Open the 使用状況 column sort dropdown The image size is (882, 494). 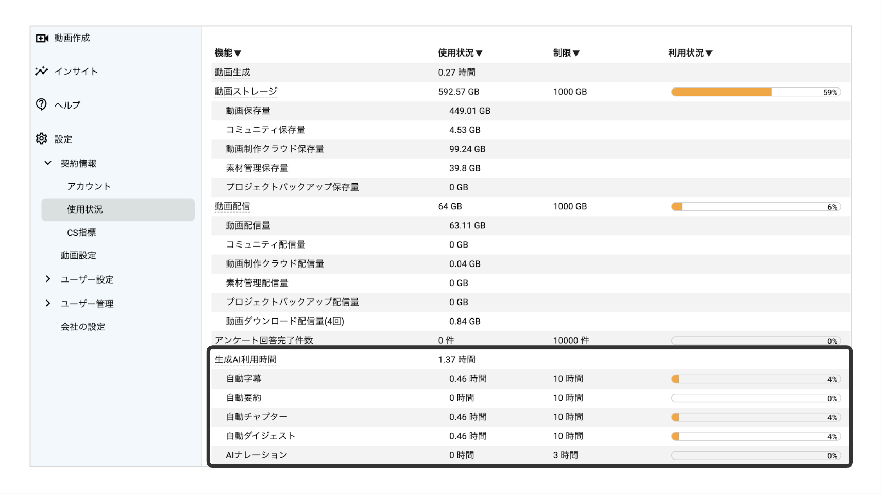(480, 52)
